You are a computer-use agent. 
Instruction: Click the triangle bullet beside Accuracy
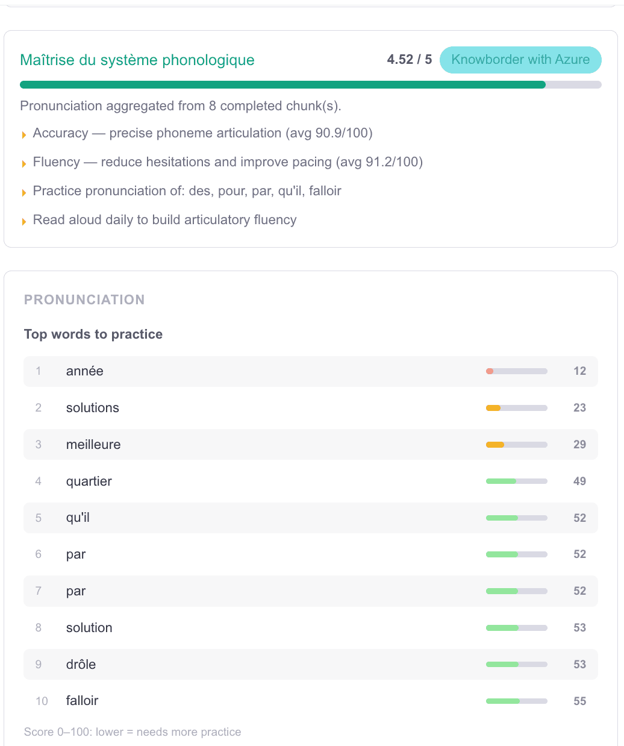pyautogui.click(x=24, y=134)
